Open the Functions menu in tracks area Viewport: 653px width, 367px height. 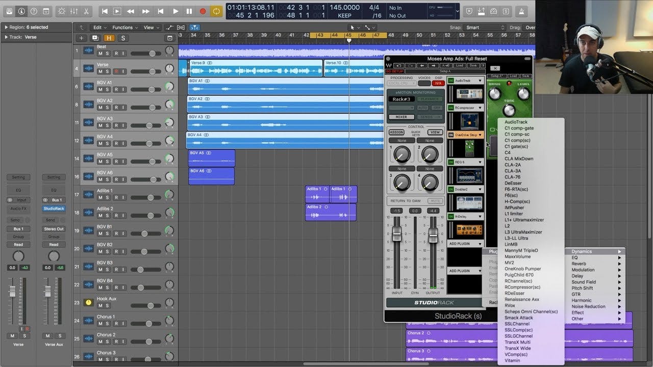click(x=125, y=28)
